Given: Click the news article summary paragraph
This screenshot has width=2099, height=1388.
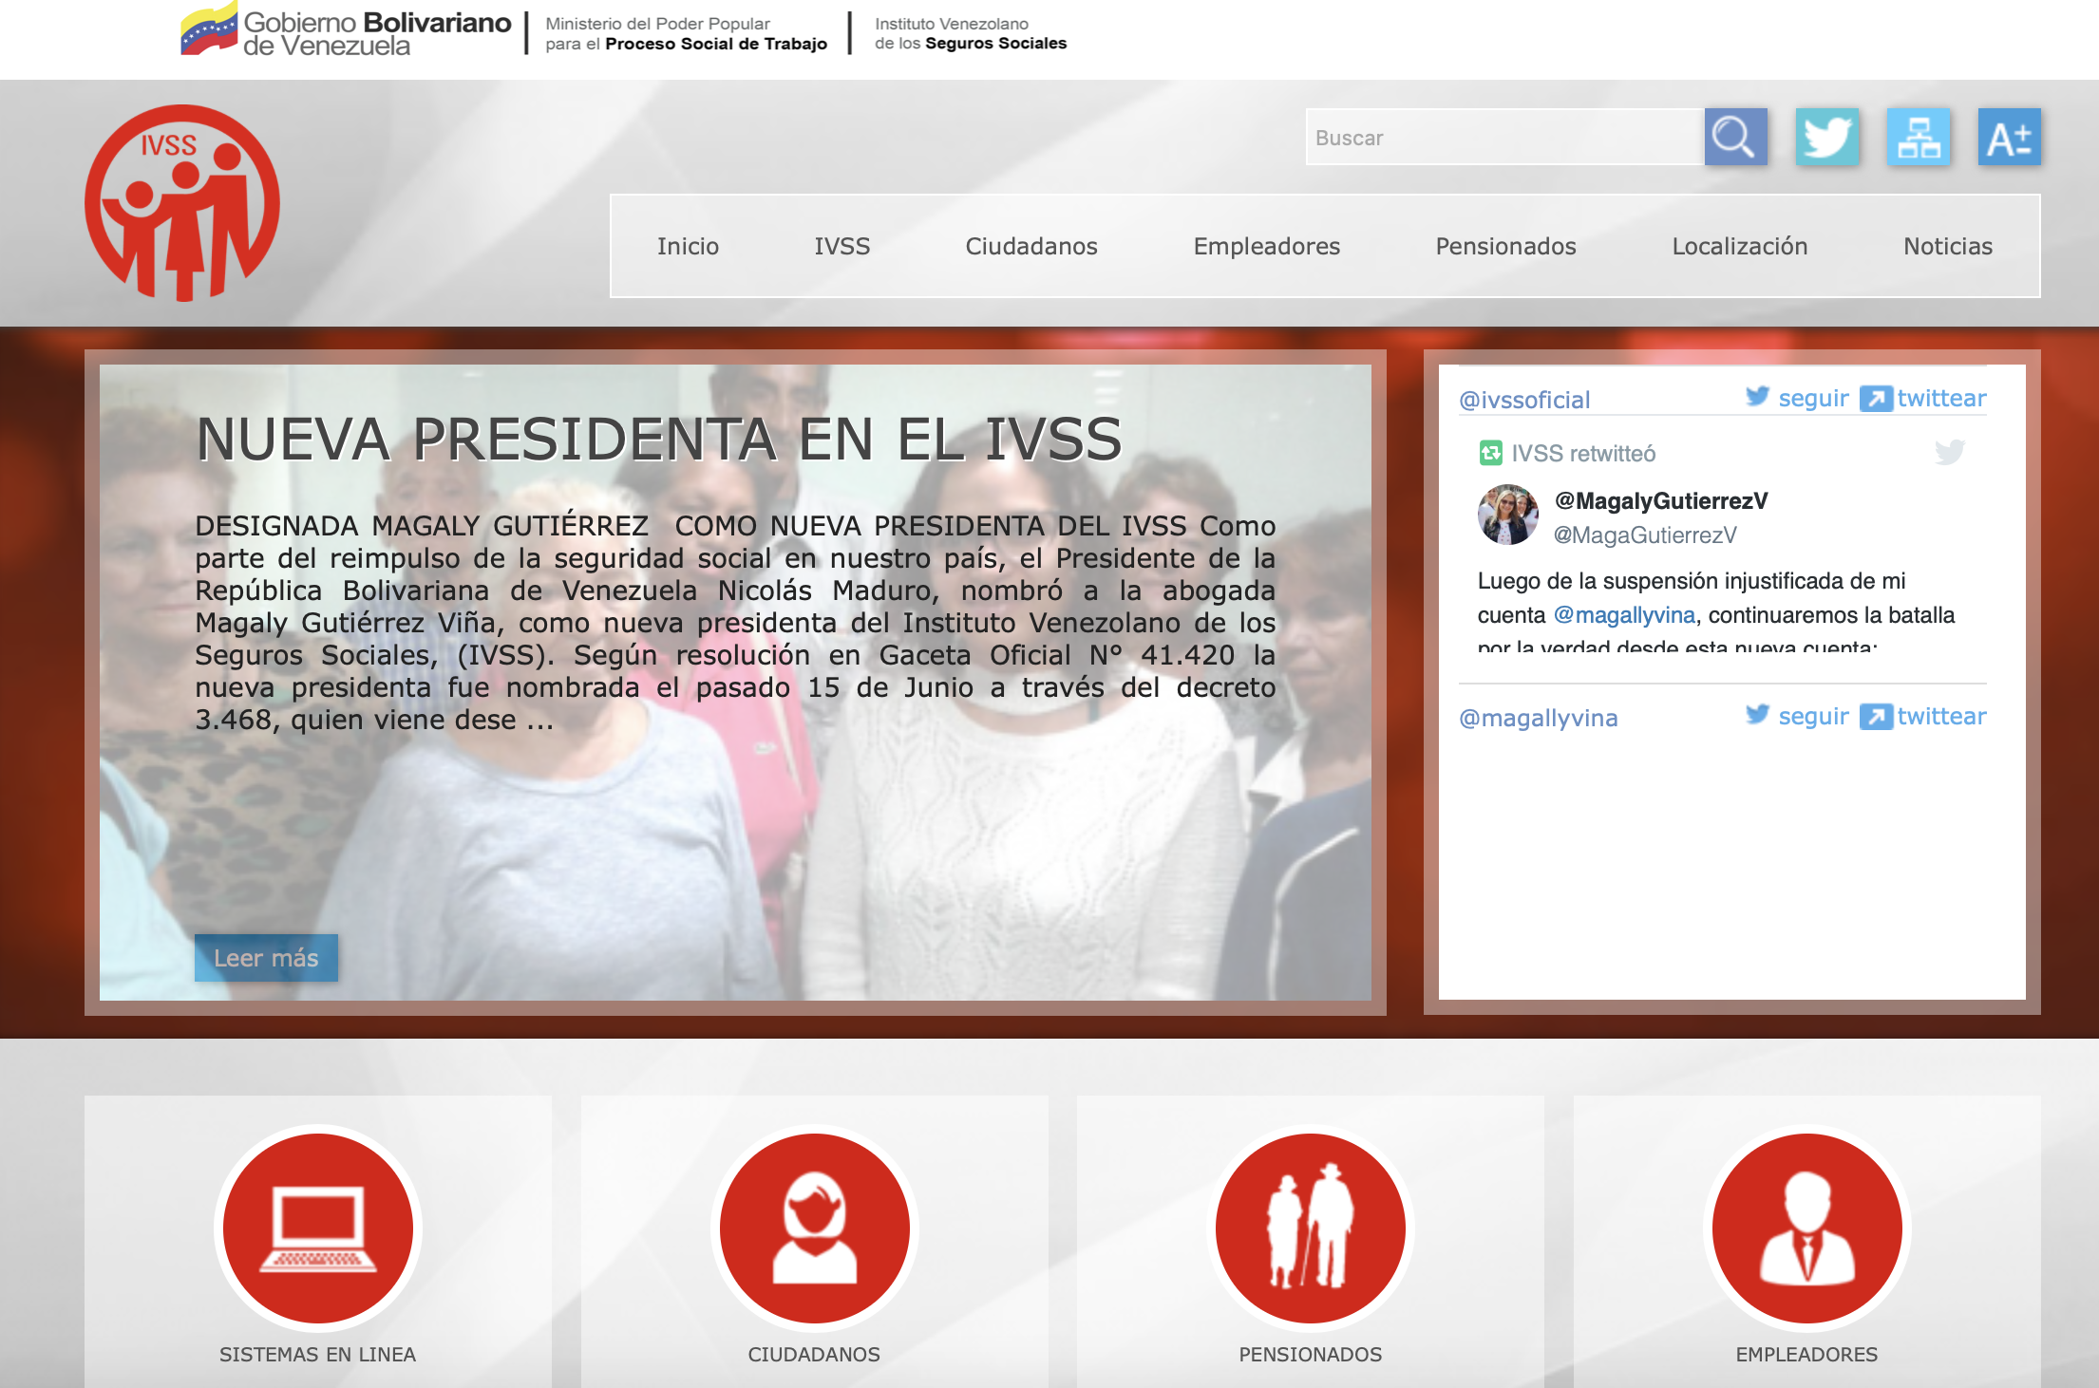Looking at the screenshot, I should tap(735, 623).
